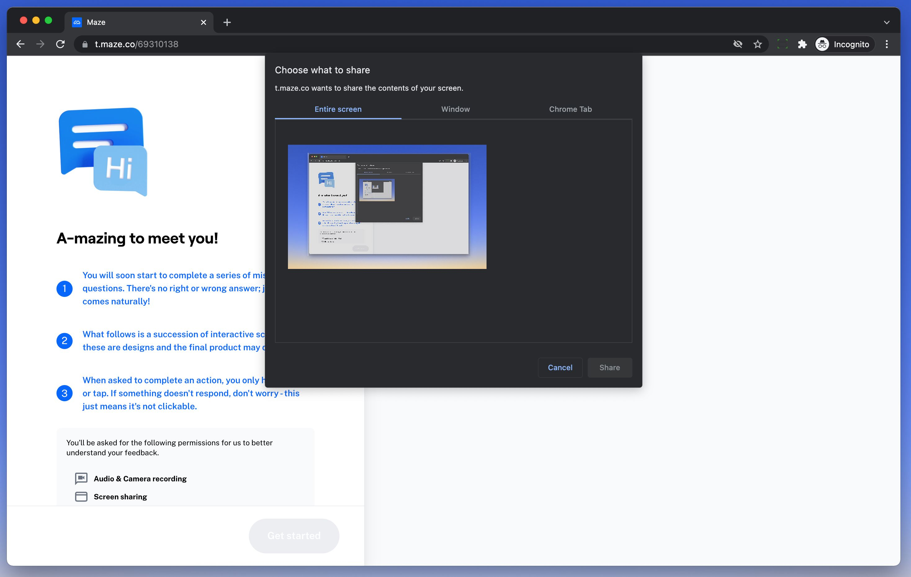Open the Extensions puzzle icon
911x577 pixels.
(803, 44)
